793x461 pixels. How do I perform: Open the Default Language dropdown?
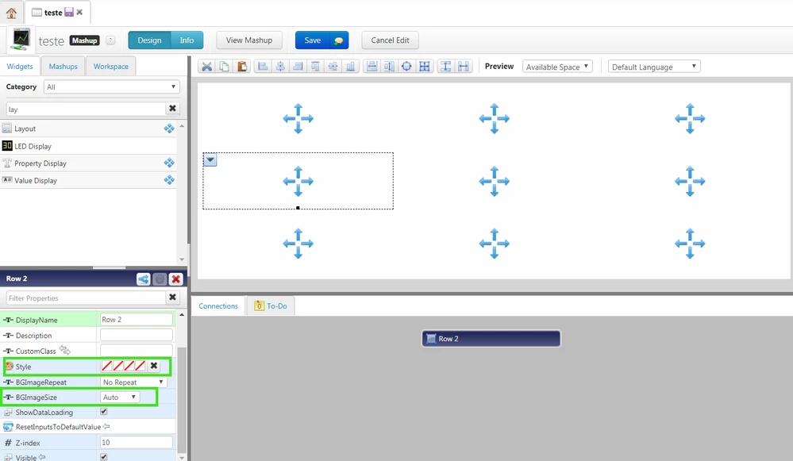[x=654, y=67]
